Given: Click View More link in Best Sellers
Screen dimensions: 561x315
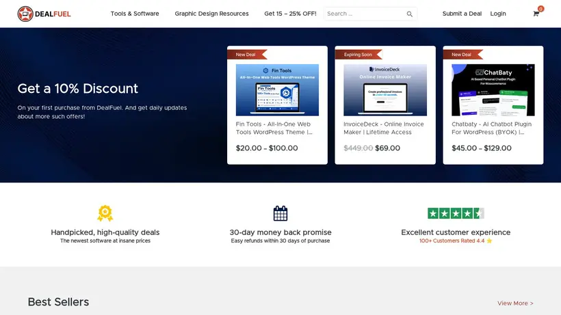Looking at the screenshot, I should 515,303.
